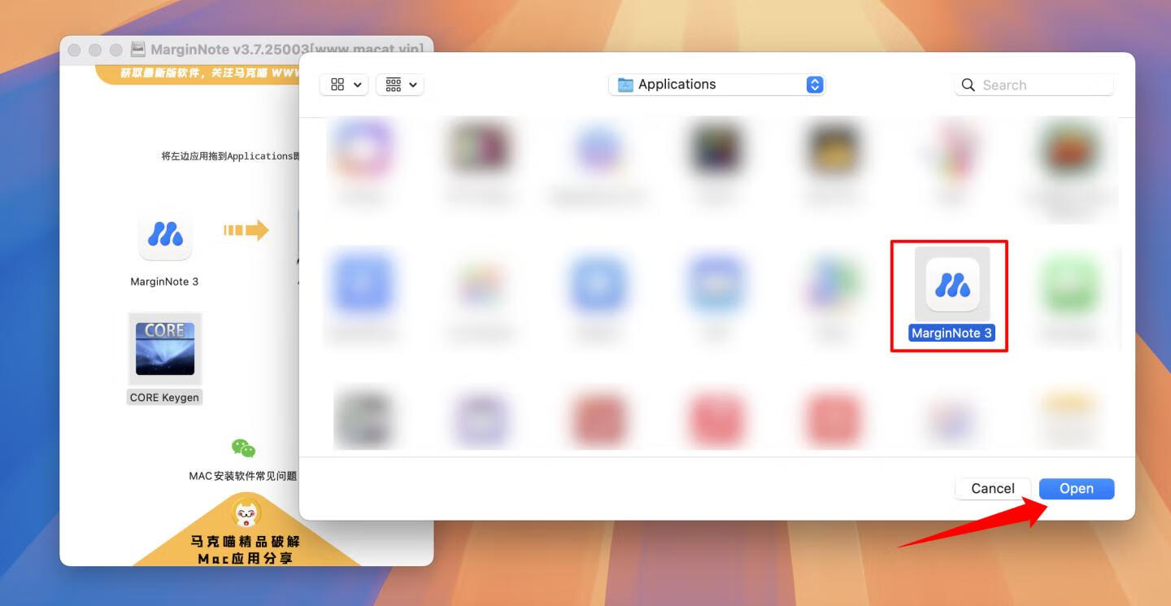Click the CORE Keygen label
Image resolution: width=1171 pixels, height=606 pixels.
coord(164,398)
